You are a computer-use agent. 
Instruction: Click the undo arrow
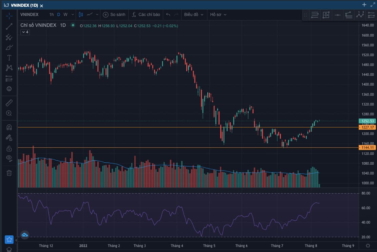click(x=168, y=15)
